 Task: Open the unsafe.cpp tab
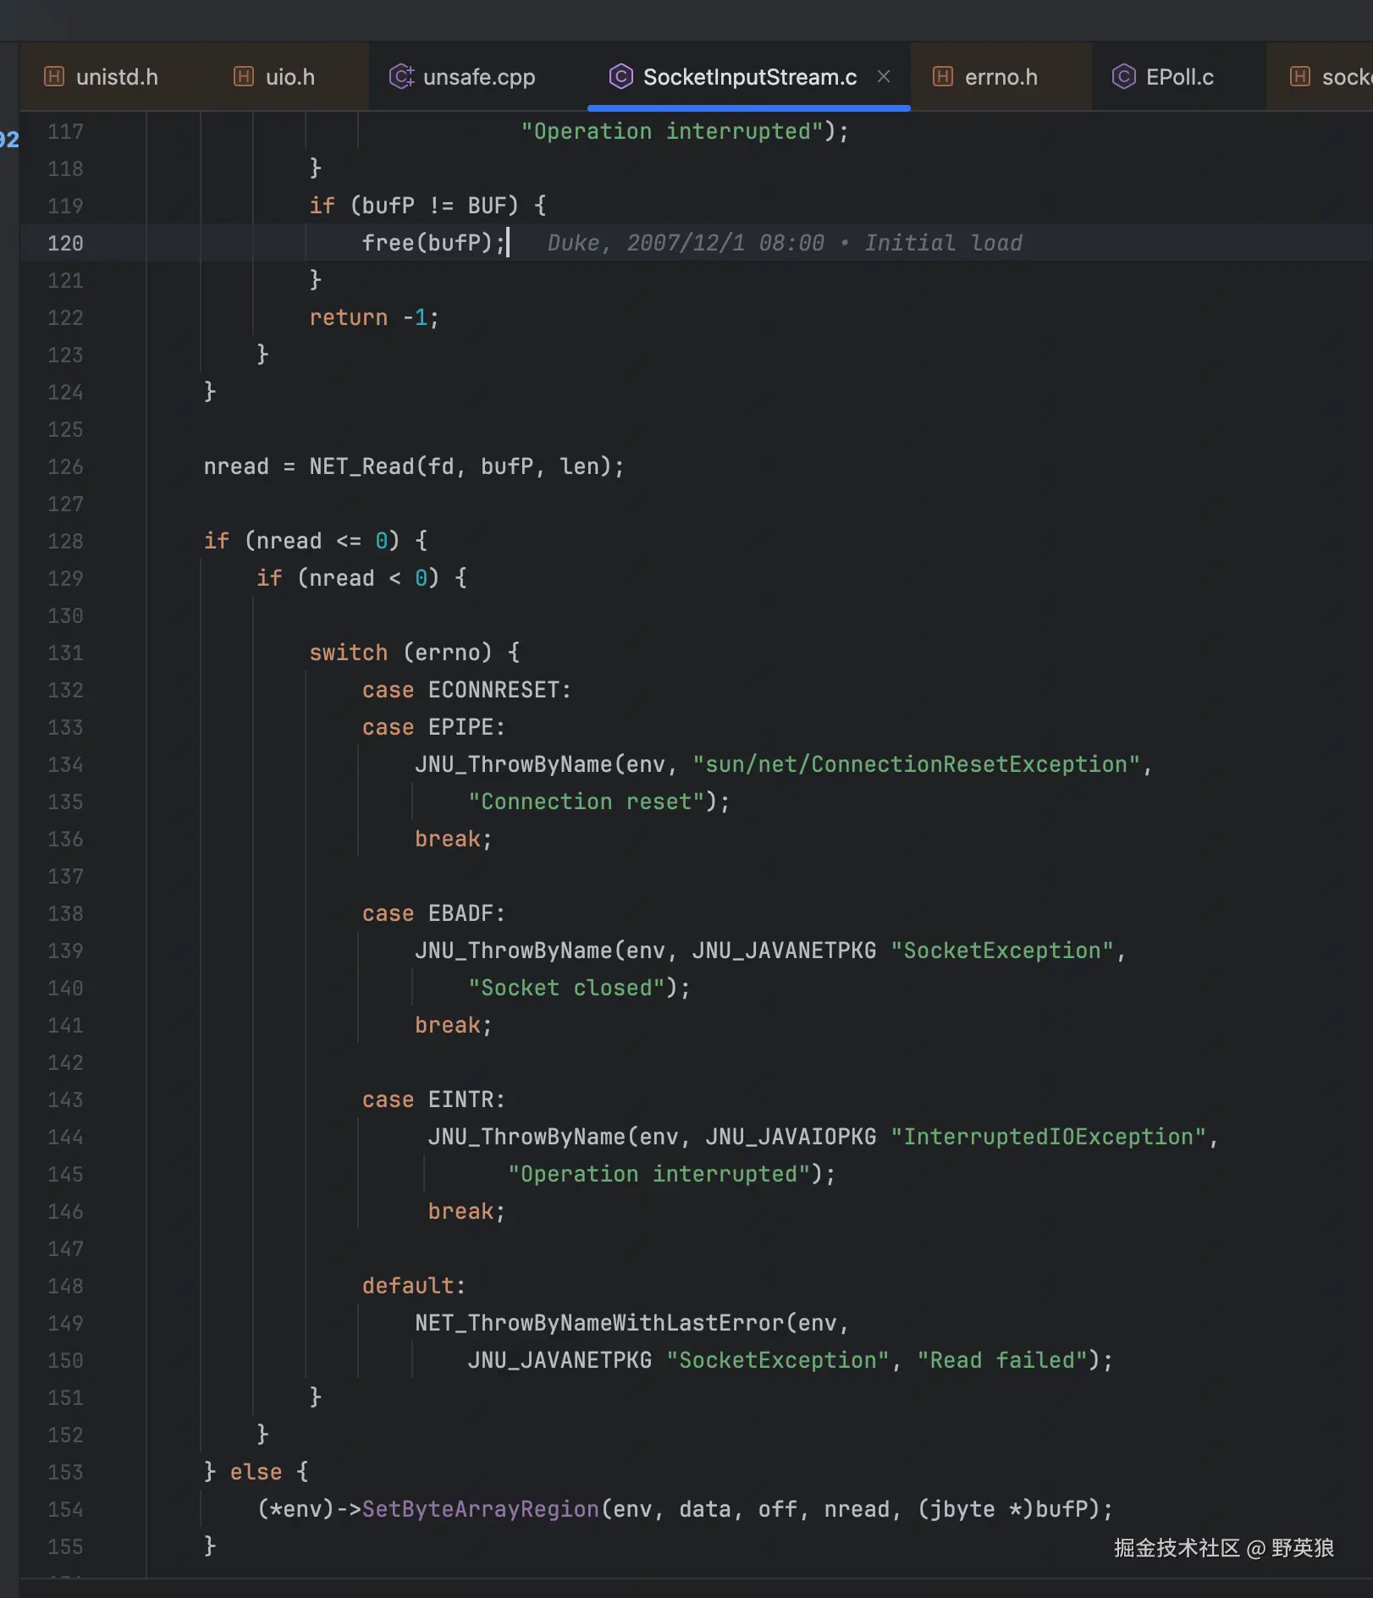click(x=478, y=77)
